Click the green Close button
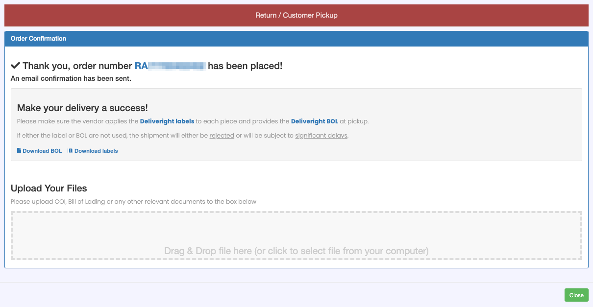The width and height of the screenshot is (593, 307). coord(576,295)
